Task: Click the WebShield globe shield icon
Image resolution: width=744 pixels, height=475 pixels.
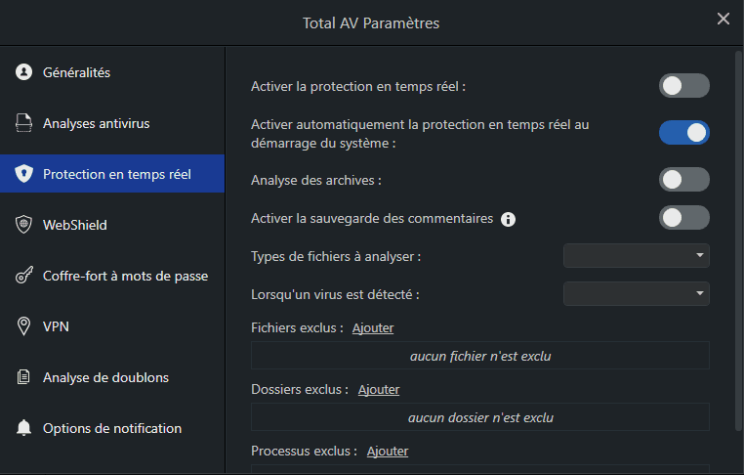Action: (x=24, y=225)
